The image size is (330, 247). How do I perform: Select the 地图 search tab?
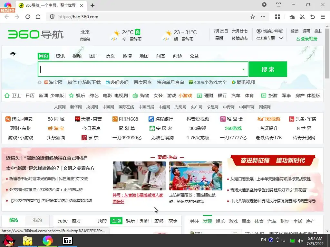(144, 56)
